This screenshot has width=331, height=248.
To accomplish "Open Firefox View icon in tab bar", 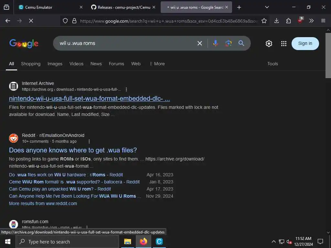I will click(6, 7).
